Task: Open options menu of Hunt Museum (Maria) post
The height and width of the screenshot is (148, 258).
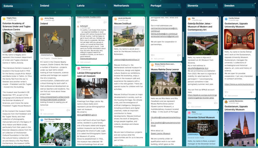Action: point(70,120)
